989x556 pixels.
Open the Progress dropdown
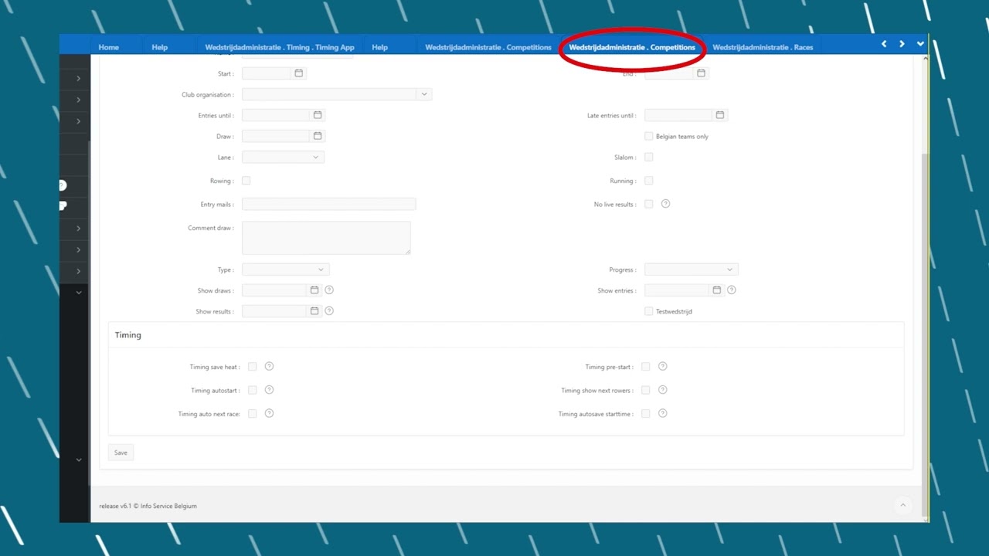point(692,270)
